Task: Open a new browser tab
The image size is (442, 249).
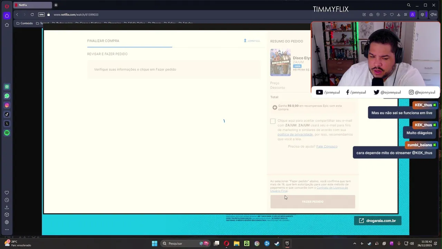Action: click(56, 5)
